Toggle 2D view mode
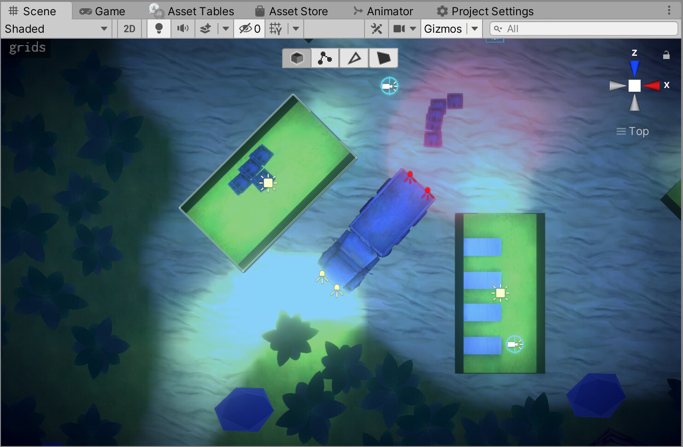 130,29
